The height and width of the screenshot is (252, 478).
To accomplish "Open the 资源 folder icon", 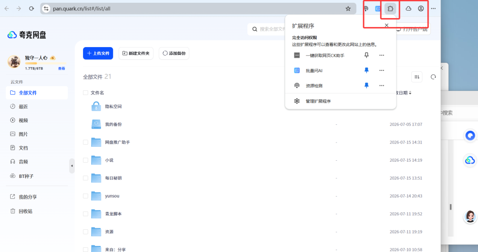I will tap(96, 232).
